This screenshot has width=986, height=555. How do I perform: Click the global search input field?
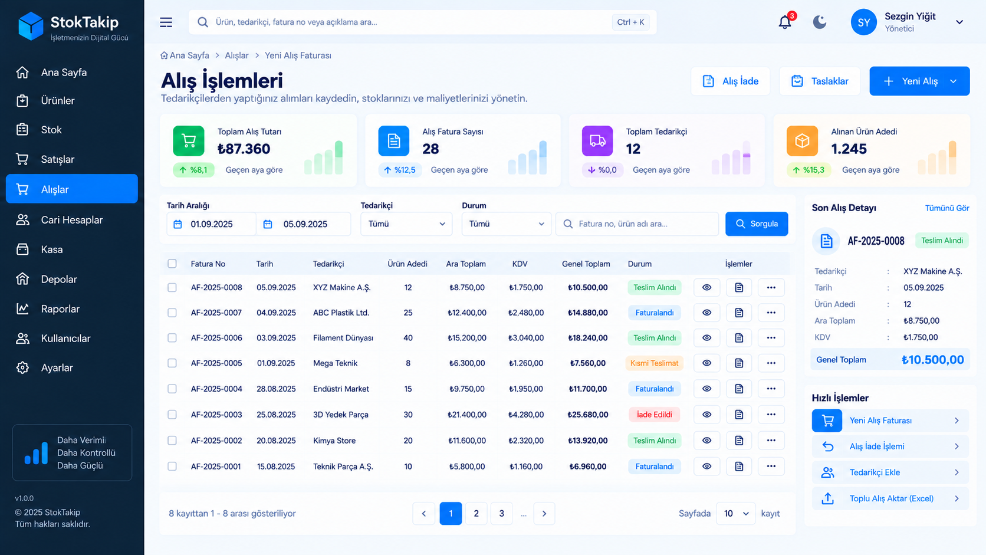click(x=422, y=22)
